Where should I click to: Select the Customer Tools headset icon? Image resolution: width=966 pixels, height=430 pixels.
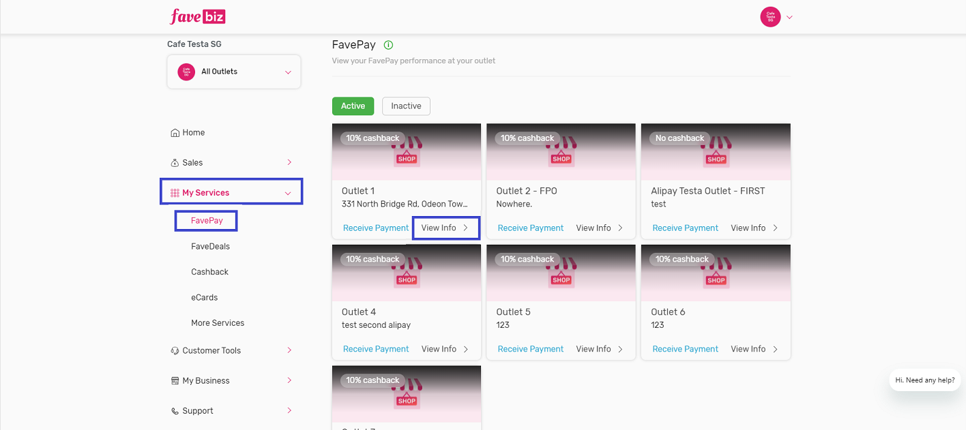(x=175, y=350)
